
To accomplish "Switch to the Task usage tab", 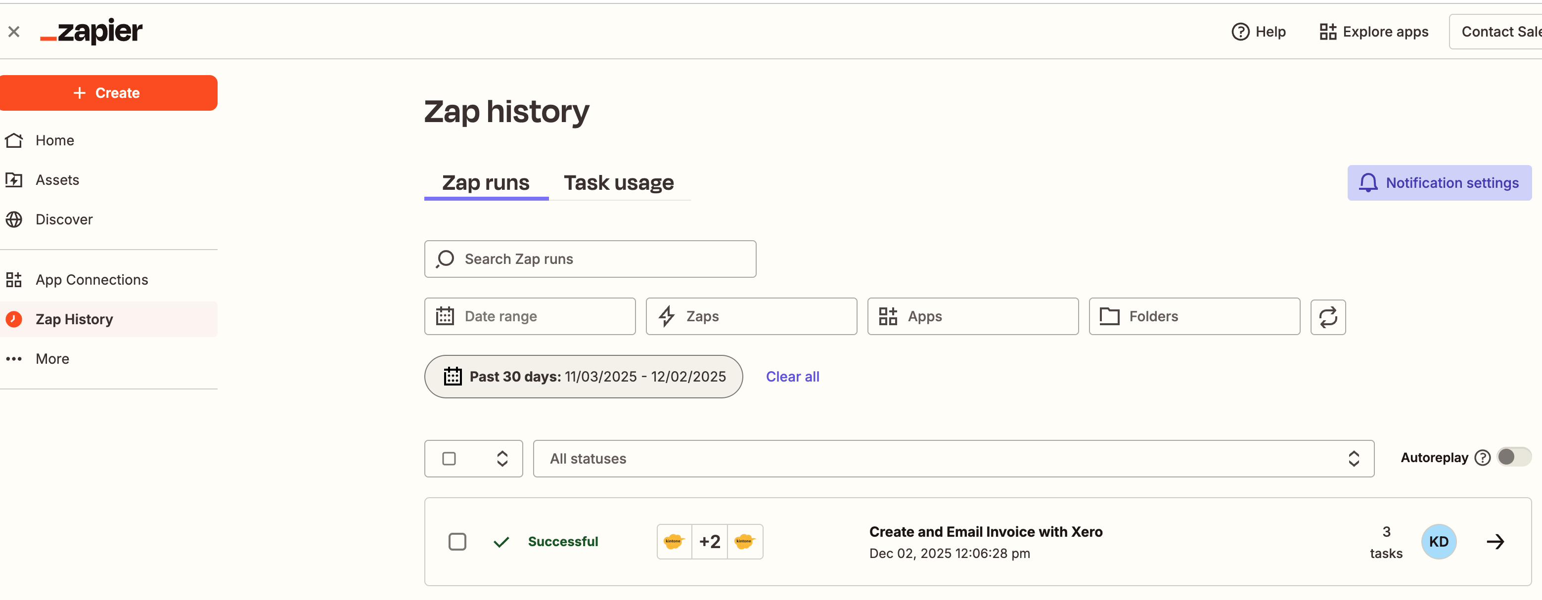I will click(x=618, y=182).
